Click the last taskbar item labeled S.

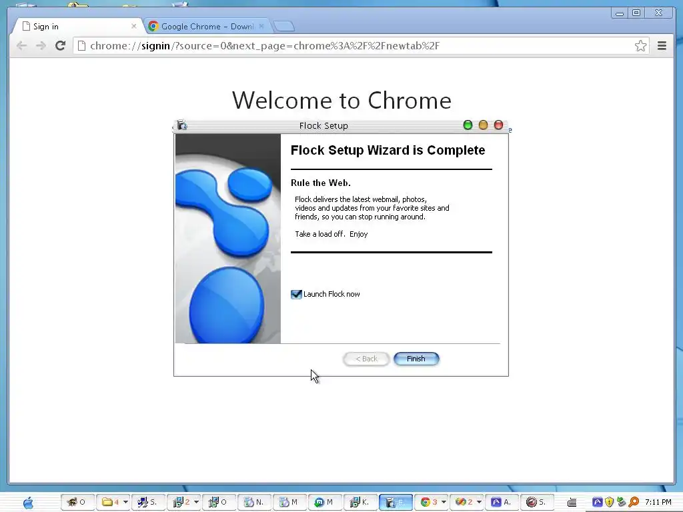537,502
